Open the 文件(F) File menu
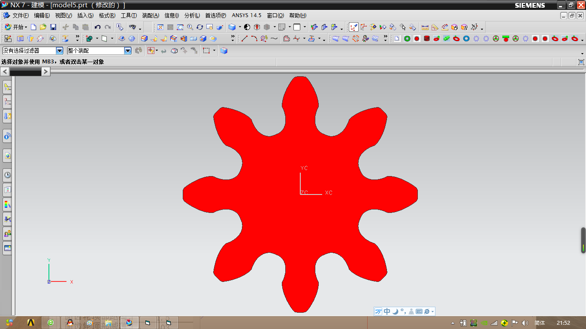This screenshot has width=586, height=329. point(20,15)
